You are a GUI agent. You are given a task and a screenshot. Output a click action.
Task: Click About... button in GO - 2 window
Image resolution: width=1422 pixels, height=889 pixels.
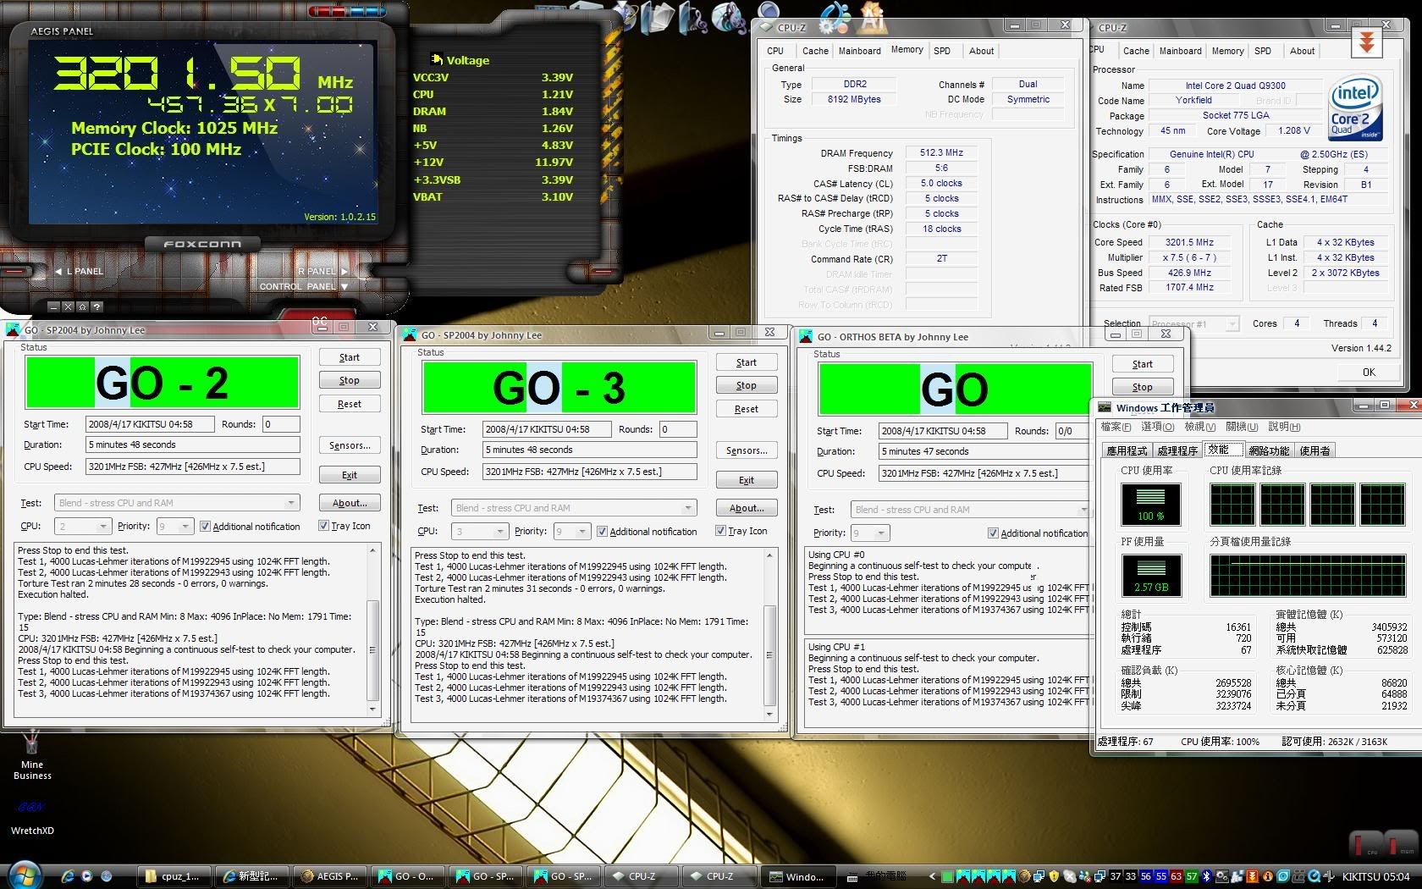point(349,503)
